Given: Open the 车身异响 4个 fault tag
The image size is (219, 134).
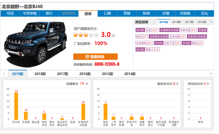Looking at the screenshot, I should (x=144, y=43).
